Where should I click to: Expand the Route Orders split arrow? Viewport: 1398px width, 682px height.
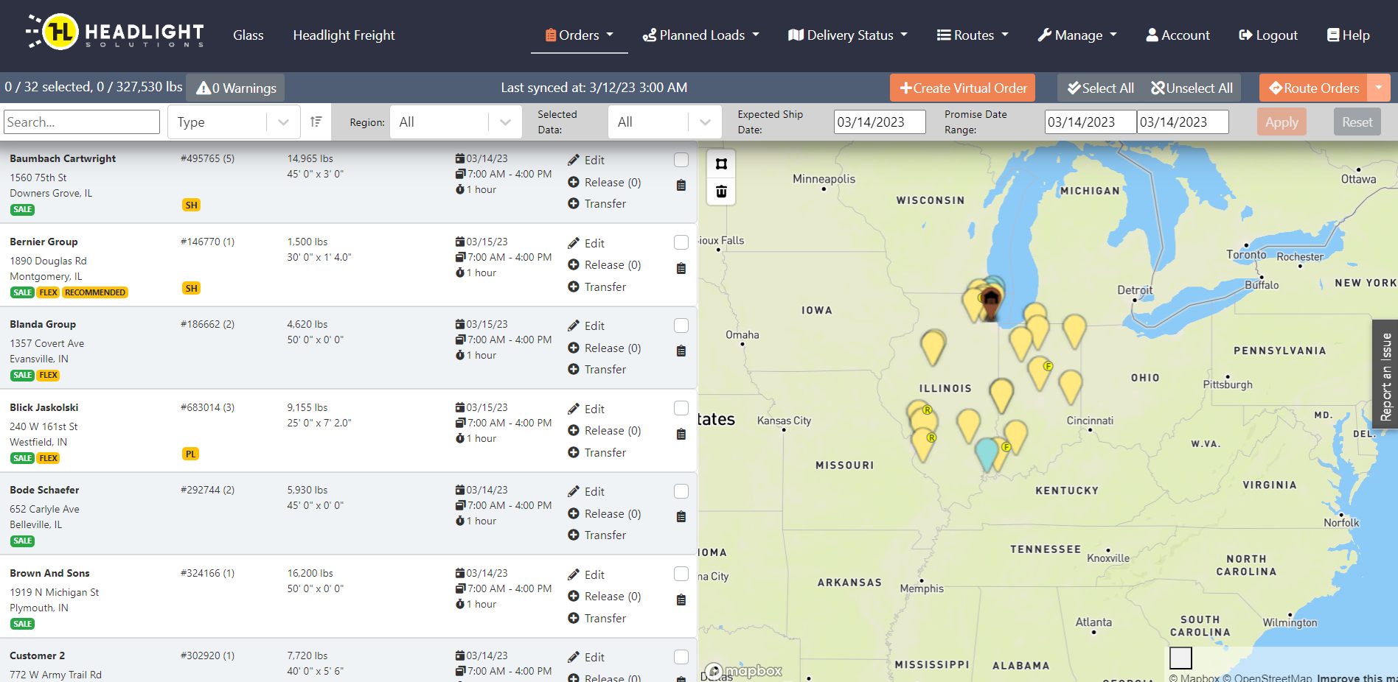click(x=1379, y=88)
